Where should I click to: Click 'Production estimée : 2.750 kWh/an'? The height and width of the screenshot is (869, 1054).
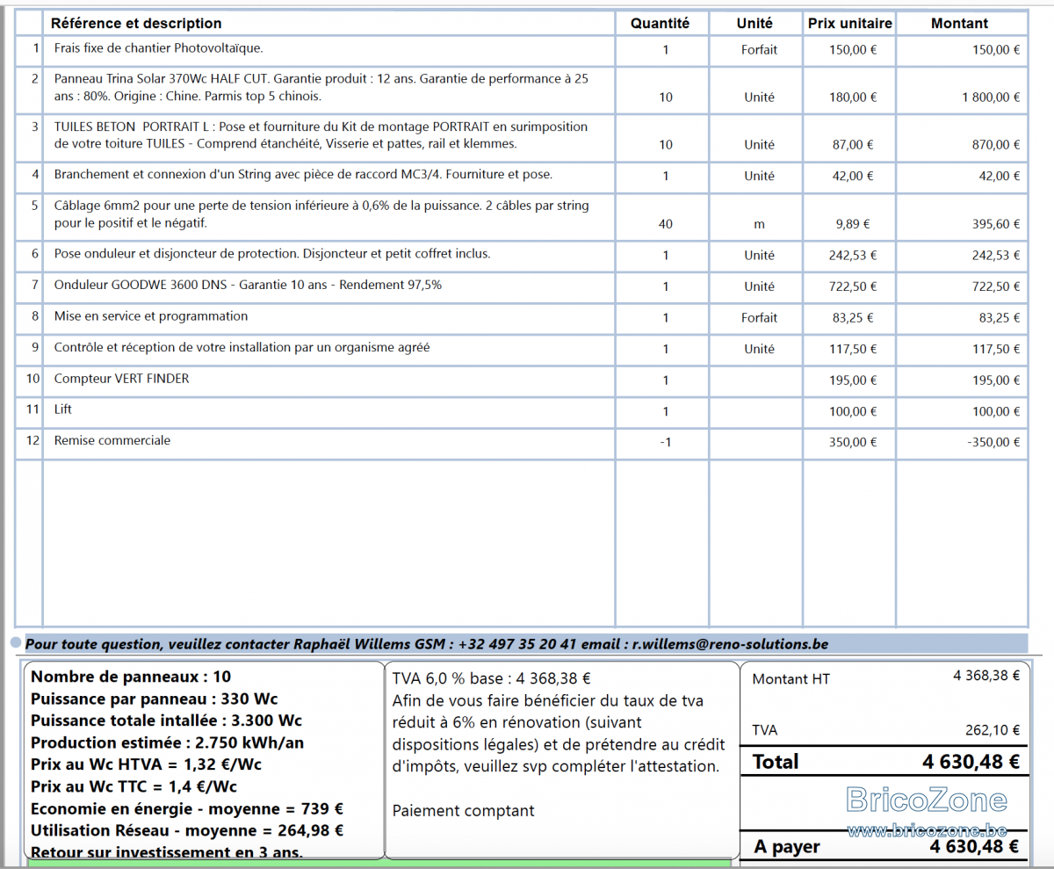167,742
